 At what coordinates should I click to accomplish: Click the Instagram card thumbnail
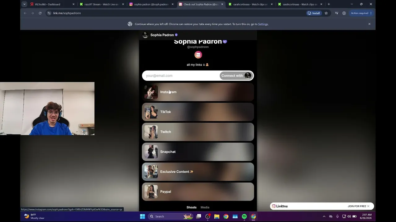coord(151,92)
